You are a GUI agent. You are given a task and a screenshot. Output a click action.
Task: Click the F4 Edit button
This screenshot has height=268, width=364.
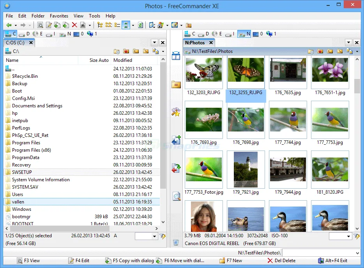(x=79, y=261)
